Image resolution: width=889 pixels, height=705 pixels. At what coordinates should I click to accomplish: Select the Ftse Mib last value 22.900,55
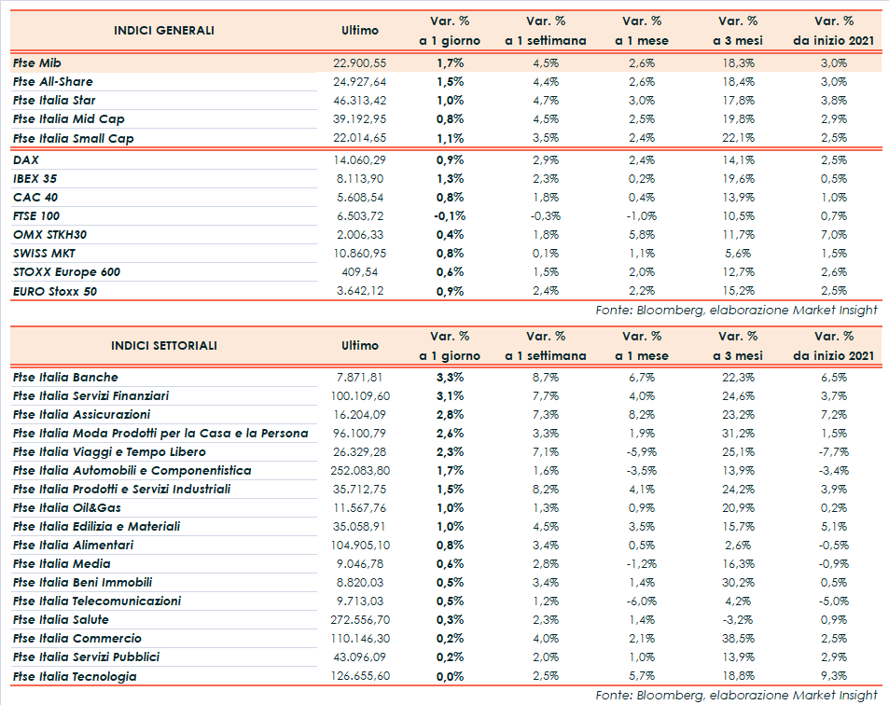coord(359,62)
